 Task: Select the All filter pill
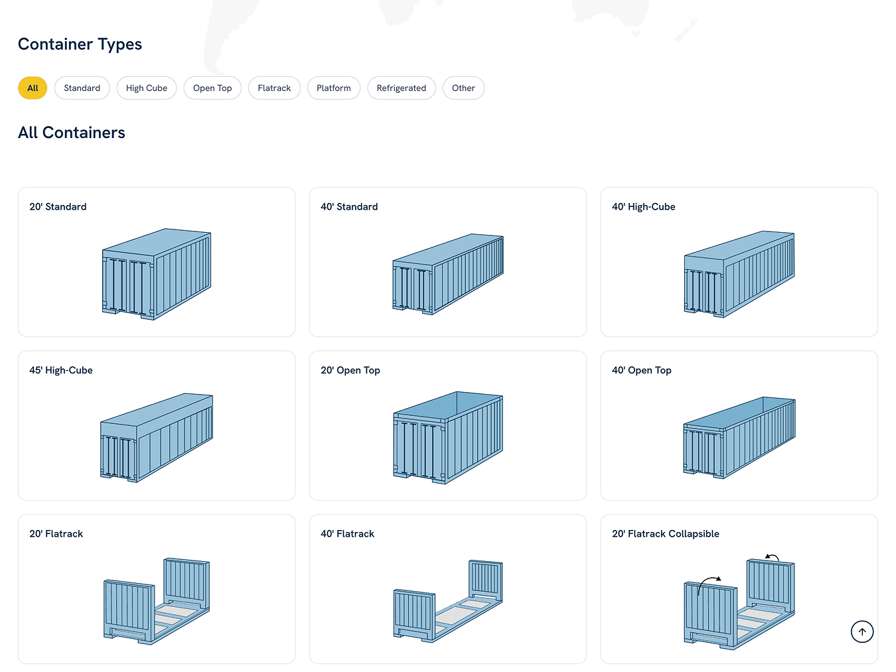33,88
